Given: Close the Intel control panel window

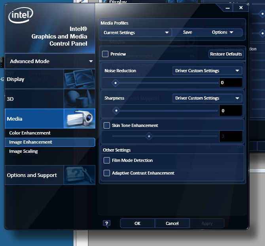Looking at the screenshot, I should (x=241, y=8).
